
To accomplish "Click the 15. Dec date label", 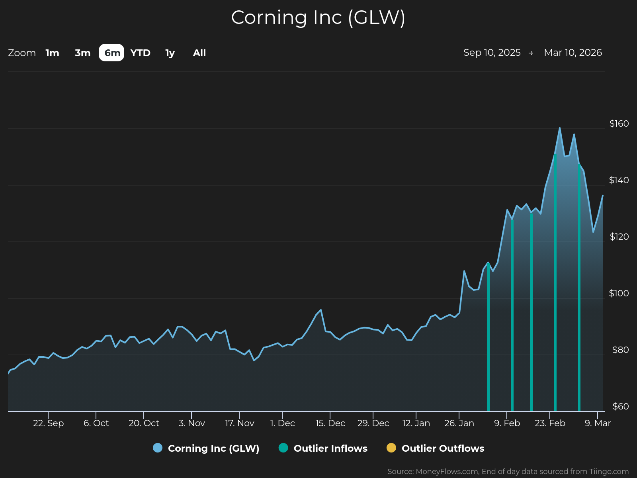I will pyautogui.click(x=330, y=423).
